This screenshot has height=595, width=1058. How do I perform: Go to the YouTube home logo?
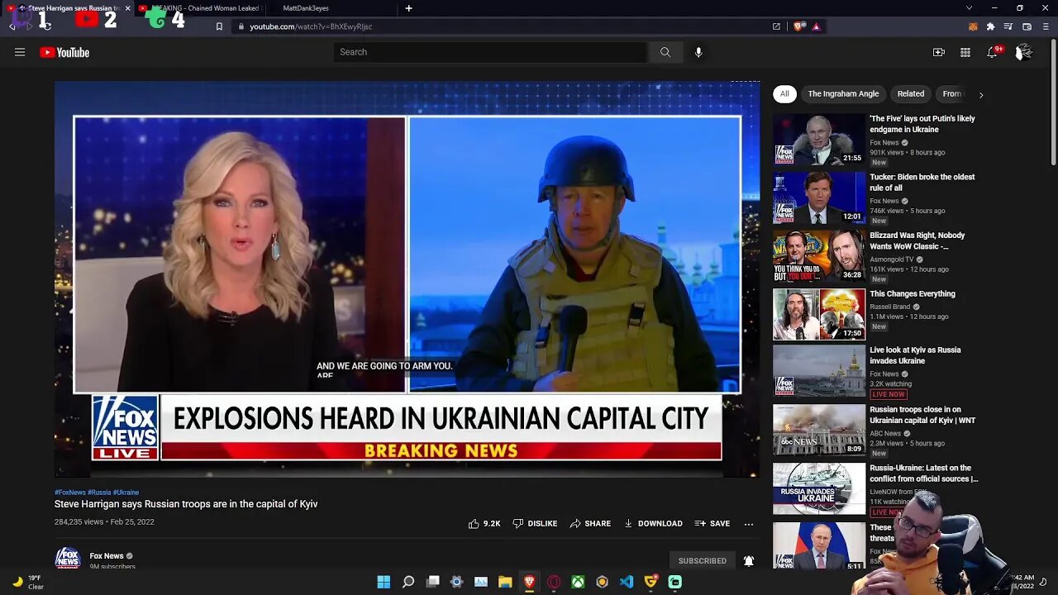pyautogui.click(x=64, y=52)
